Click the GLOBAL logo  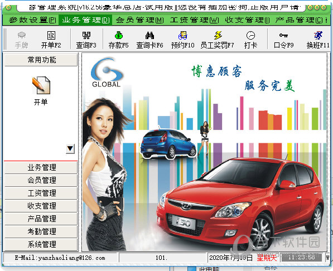(x=107, y=72)
